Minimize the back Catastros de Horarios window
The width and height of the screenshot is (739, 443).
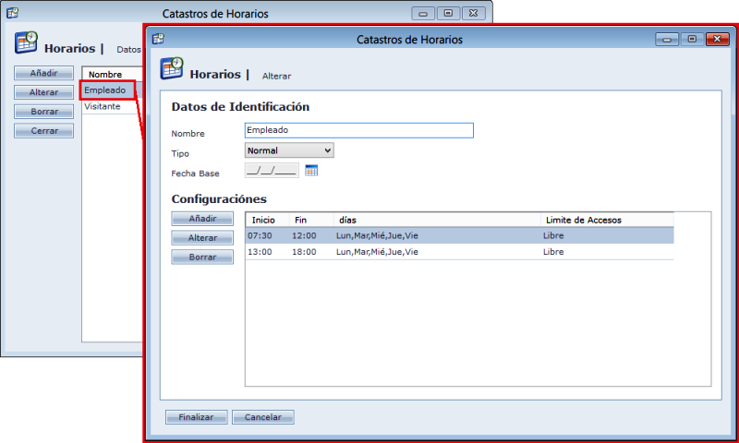click(423, 13)
